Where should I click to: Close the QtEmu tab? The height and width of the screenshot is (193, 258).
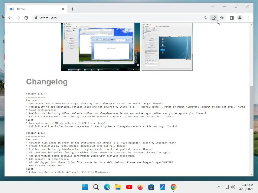[x=63, y=9]
